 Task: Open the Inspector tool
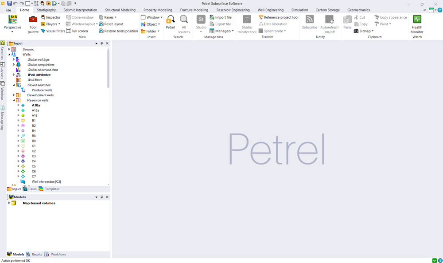[x=51, y=17]
